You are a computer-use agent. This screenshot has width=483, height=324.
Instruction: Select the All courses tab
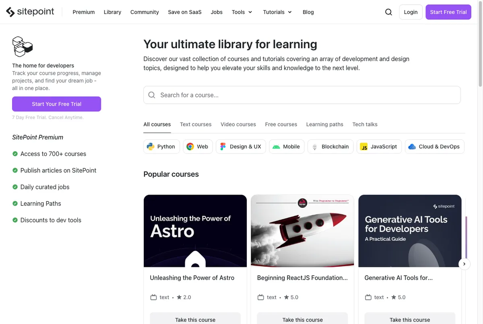point(157,125)
